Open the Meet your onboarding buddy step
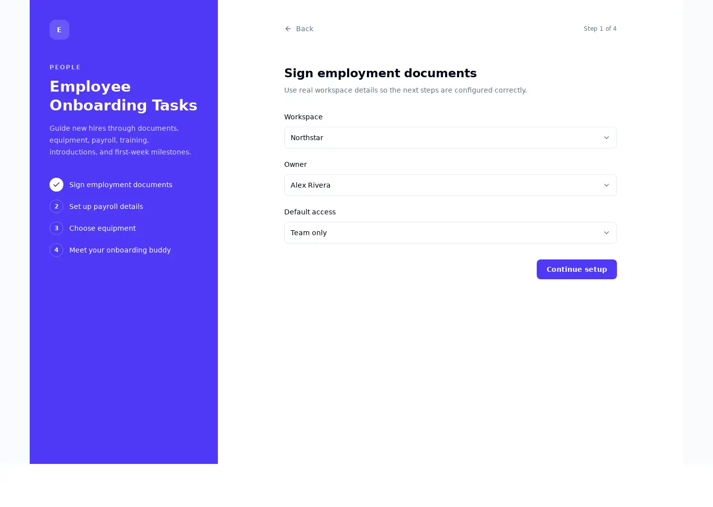Screen dimensions: 713x507 [x=120, y=250]
